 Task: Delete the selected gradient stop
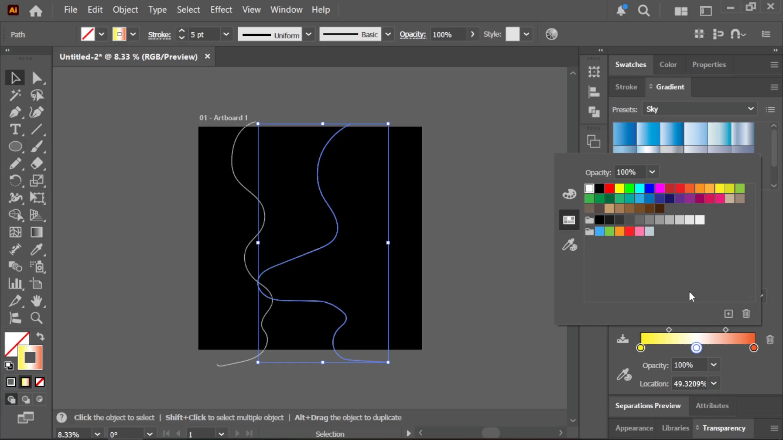pos(770,339)
